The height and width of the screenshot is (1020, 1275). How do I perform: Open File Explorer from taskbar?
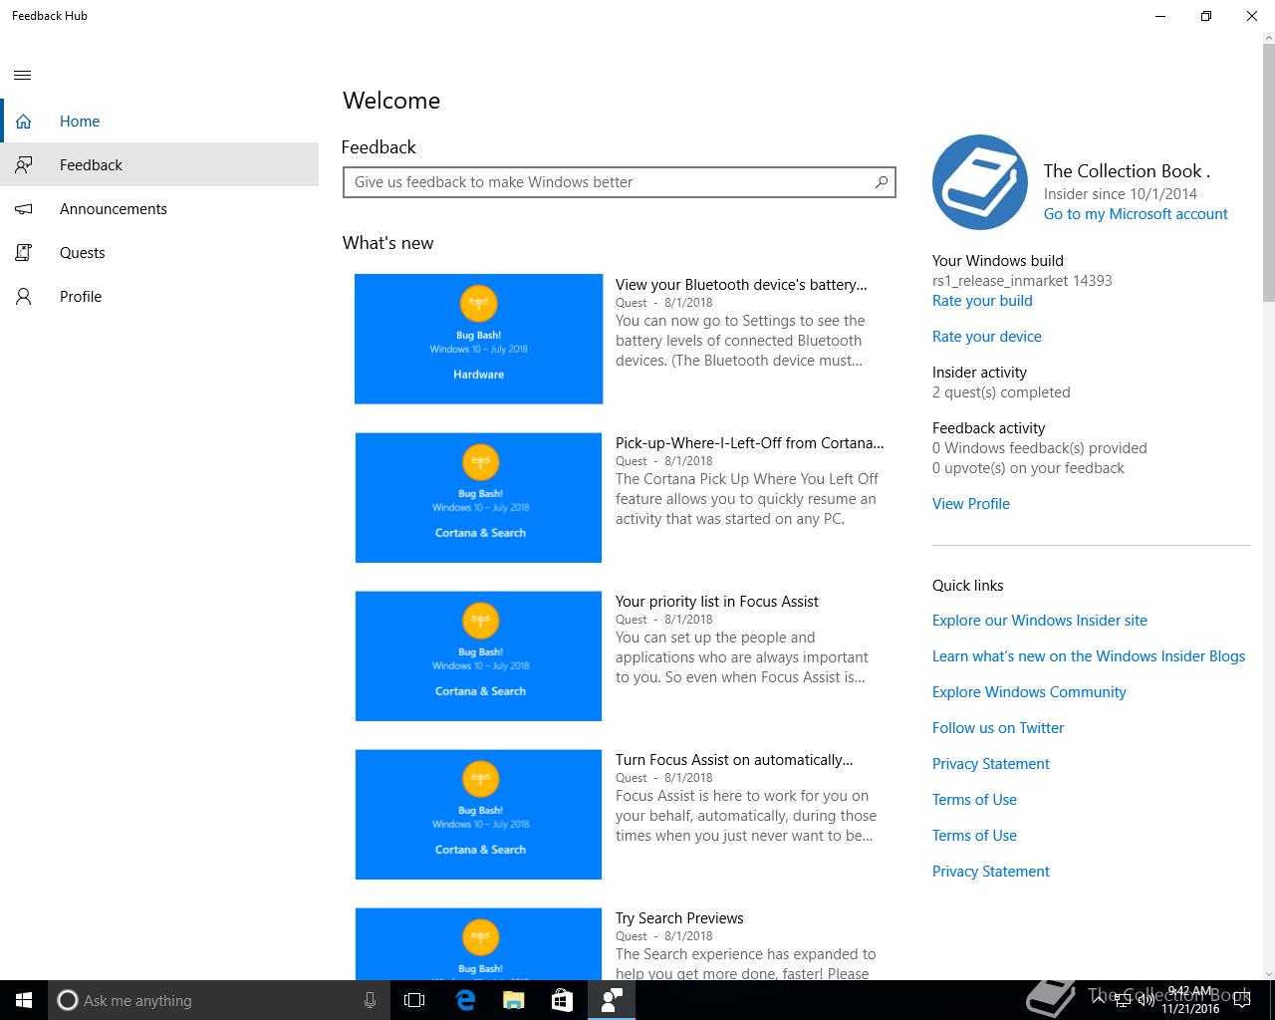pyautogui.click(x=513, y=1000)
